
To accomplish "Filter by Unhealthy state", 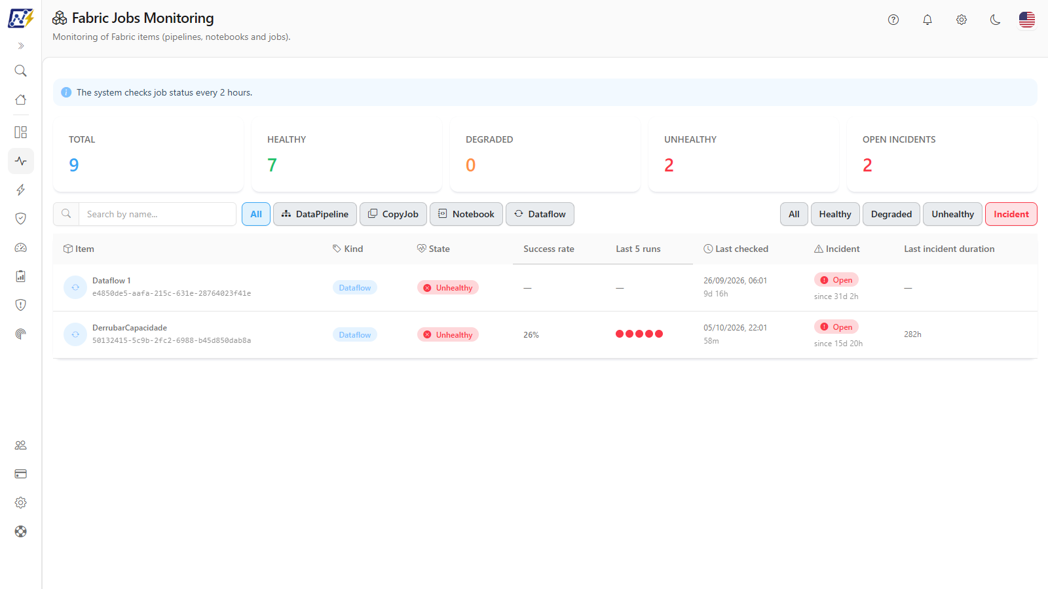I will tap(953, 214).
